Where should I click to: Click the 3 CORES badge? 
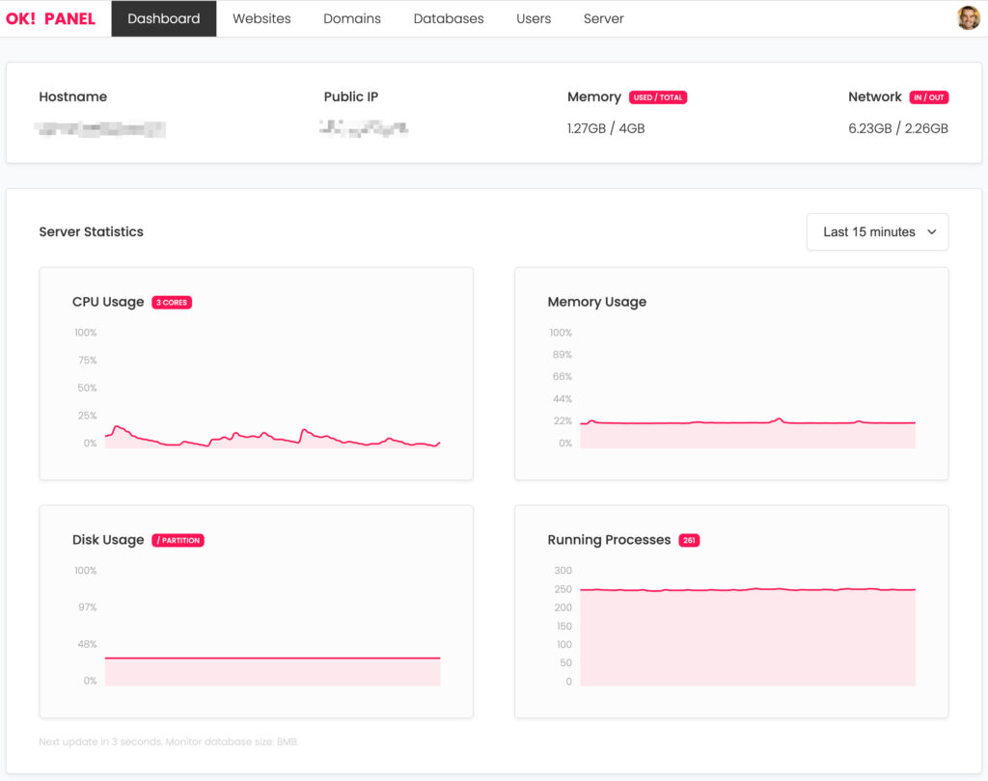coord(172,303)
